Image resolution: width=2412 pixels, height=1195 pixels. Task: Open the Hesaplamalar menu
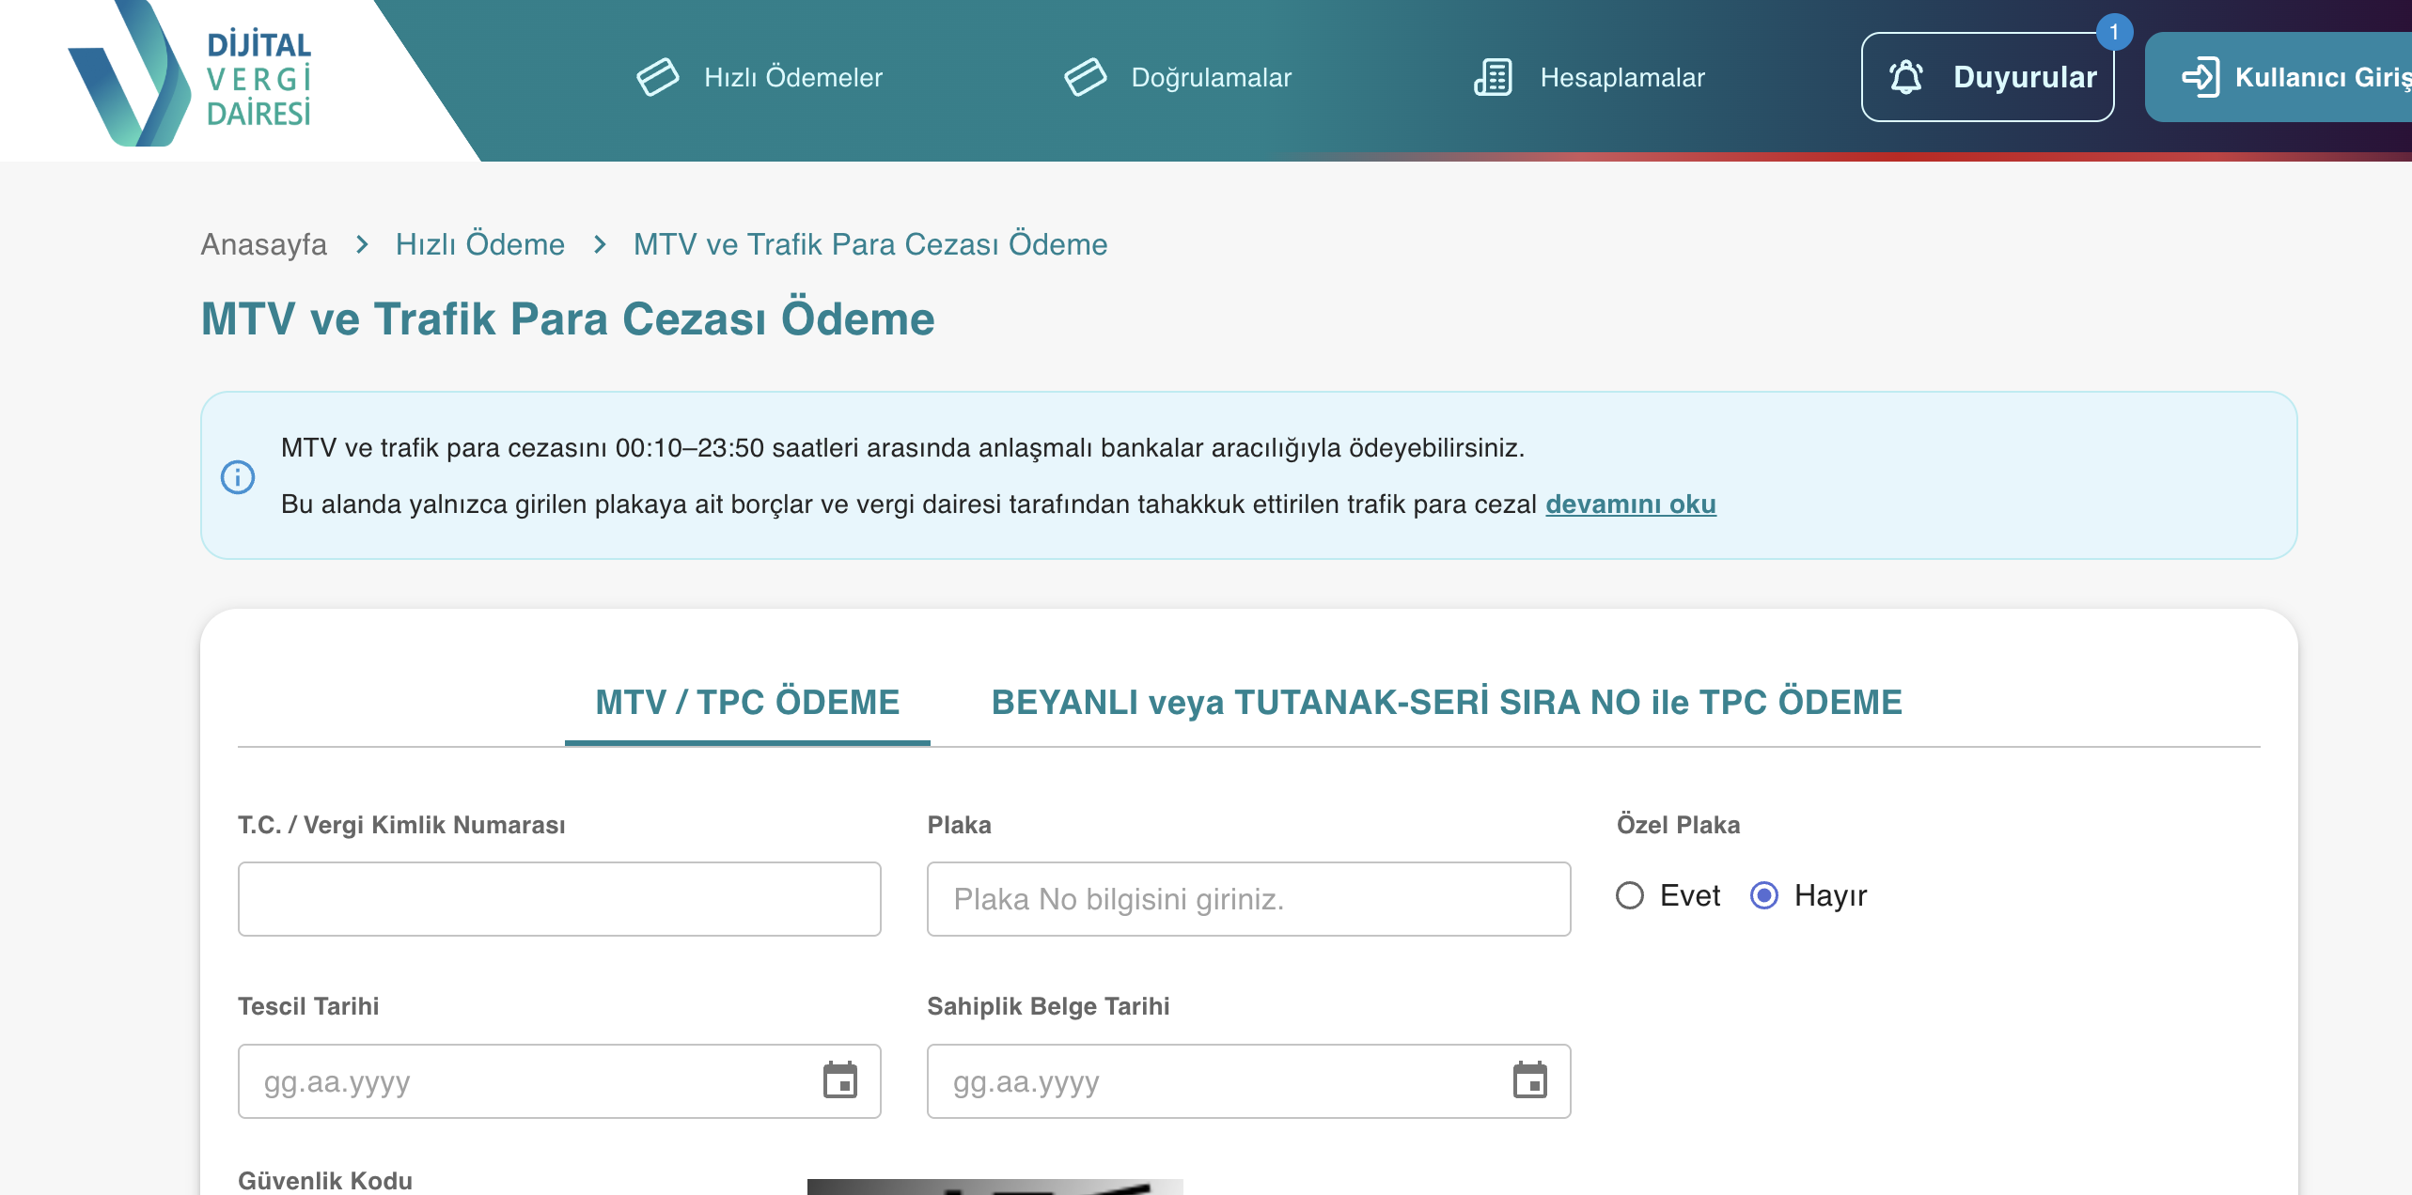coord(1622,77)
